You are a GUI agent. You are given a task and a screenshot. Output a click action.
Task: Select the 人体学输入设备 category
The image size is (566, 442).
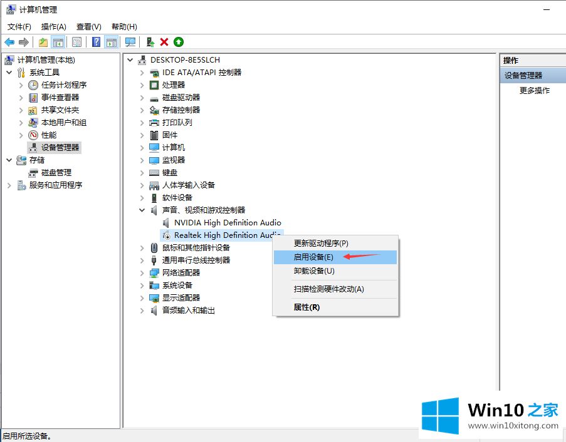click(x=189, y=185)
